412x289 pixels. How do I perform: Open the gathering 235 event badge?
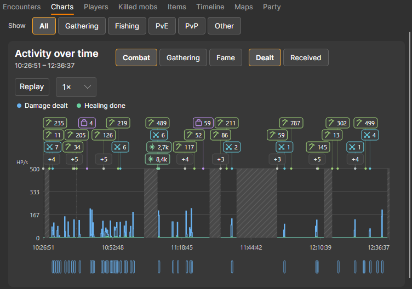[x=55, y=123]
